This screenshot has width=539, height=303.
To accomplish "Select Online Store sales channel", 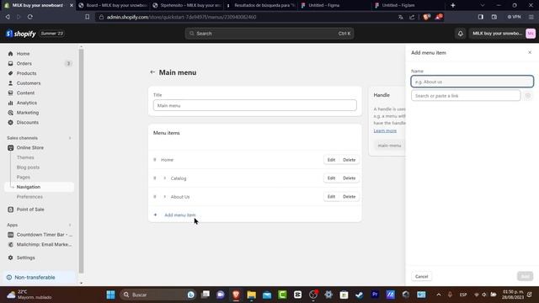I will tap(30, 148).
